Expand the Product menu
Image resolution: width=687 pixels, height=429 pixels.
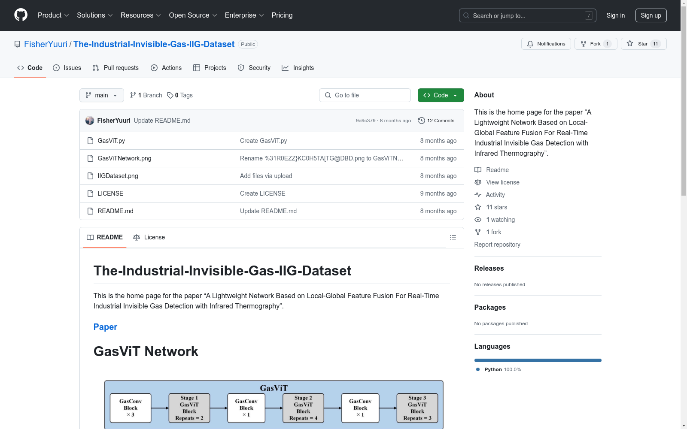point(53,15)
